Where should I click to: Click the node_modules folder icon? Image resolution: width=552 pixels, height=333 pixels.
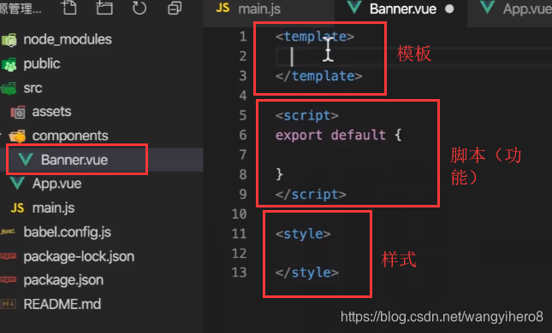pyautogui.click(x=9, y=40)
